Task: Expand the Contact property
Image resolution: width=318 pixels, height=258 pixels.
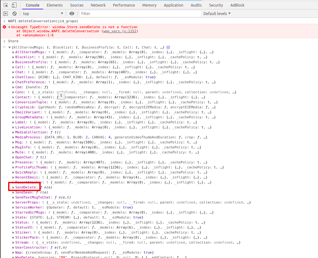Action: click(13, 97)
